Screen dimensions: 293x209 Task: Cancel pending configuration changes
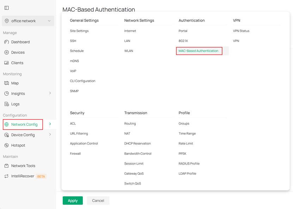[x=98, y=200]
